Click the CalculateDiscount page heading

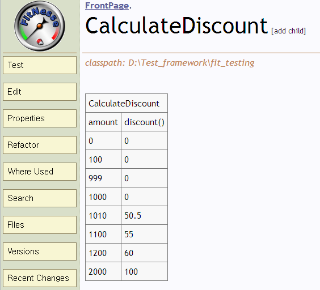click(x=176, y=25)
